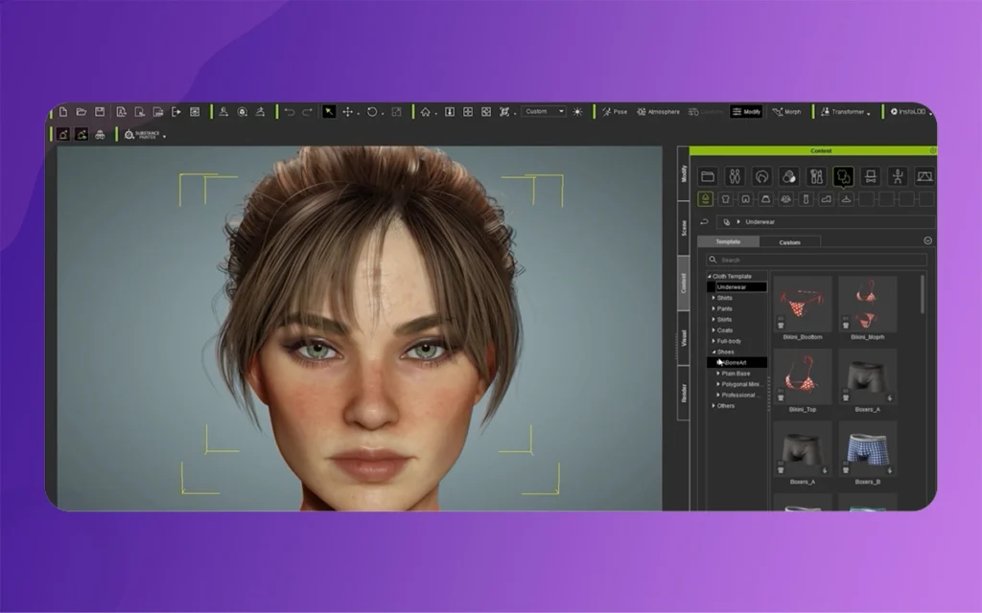Image resolution: width=982 pixels, height=613 pixels.
Task: Switch to the Custom tab
Action: pyautogui.click(x=790, y=242)
